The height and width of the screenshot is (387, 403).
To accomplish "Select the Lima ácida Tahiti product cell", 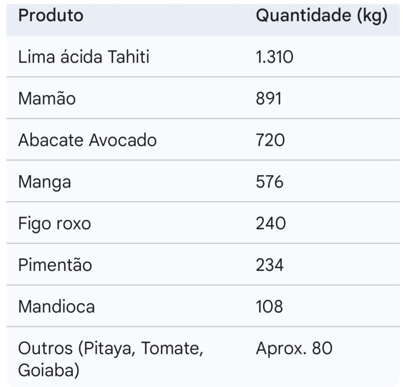I will 84,58.
